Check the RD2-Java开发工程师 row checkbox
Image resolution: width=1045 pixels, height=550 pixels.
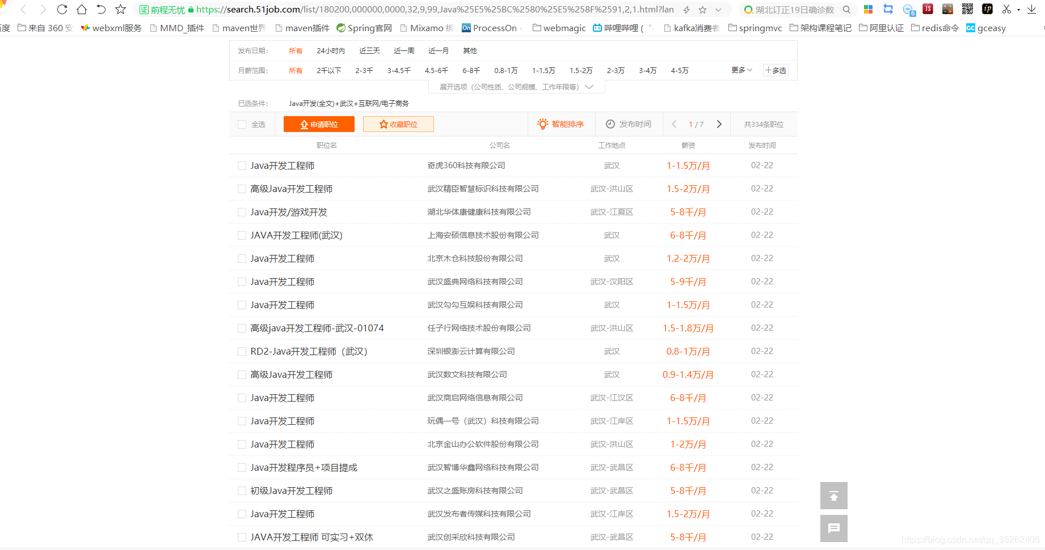coord(242,352)
